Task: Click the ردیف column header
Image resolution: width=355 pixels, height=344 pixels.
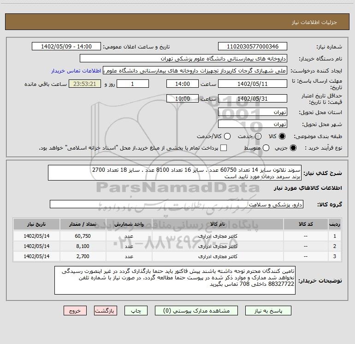Action: coord(335,224)
